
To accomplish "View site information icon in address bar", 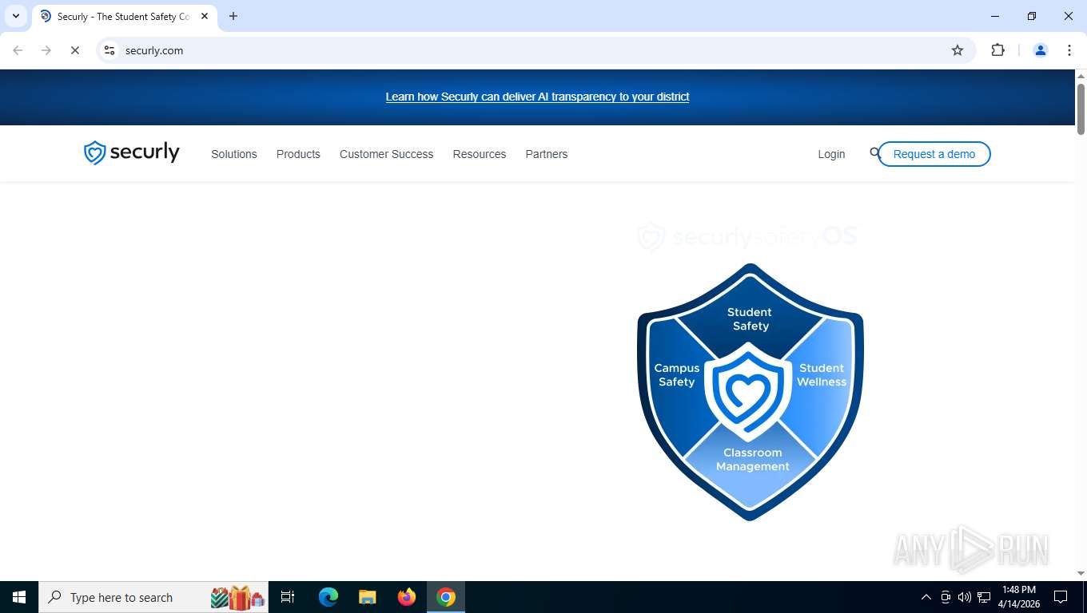I will 109,50.
